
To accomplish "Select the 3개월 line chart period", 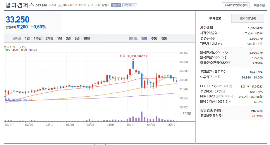I will pos(49,38).
